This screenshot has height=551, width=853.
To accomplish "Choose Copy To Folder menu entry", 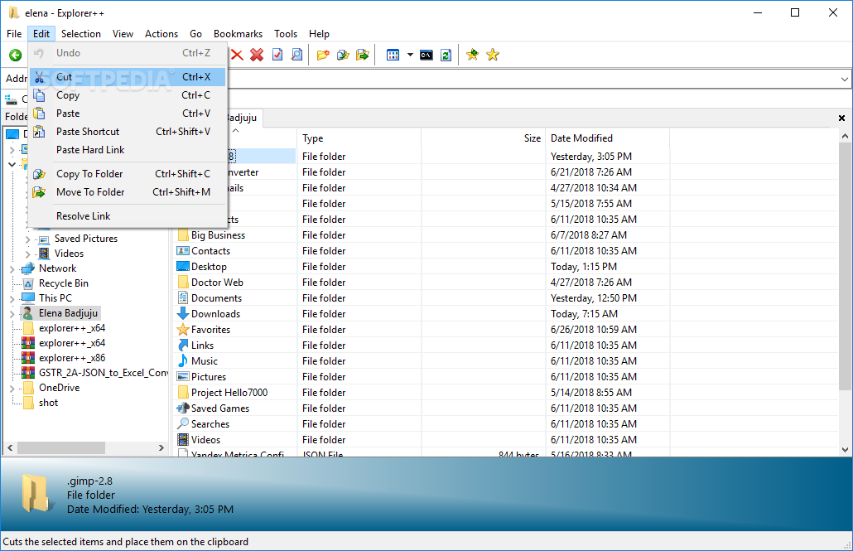I will click(x=128, y=174).
